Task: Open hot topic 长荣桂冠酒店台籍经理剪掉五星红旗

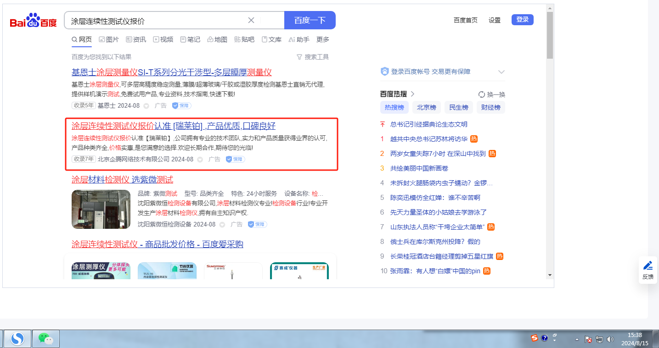Action: (442, 256)
